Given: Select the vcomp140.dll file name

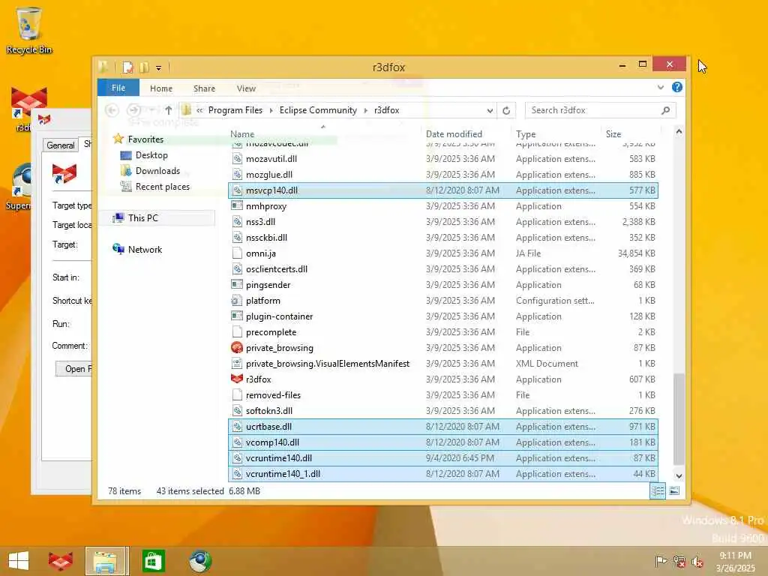Looking at the screenshot, I should coord(272,442).
